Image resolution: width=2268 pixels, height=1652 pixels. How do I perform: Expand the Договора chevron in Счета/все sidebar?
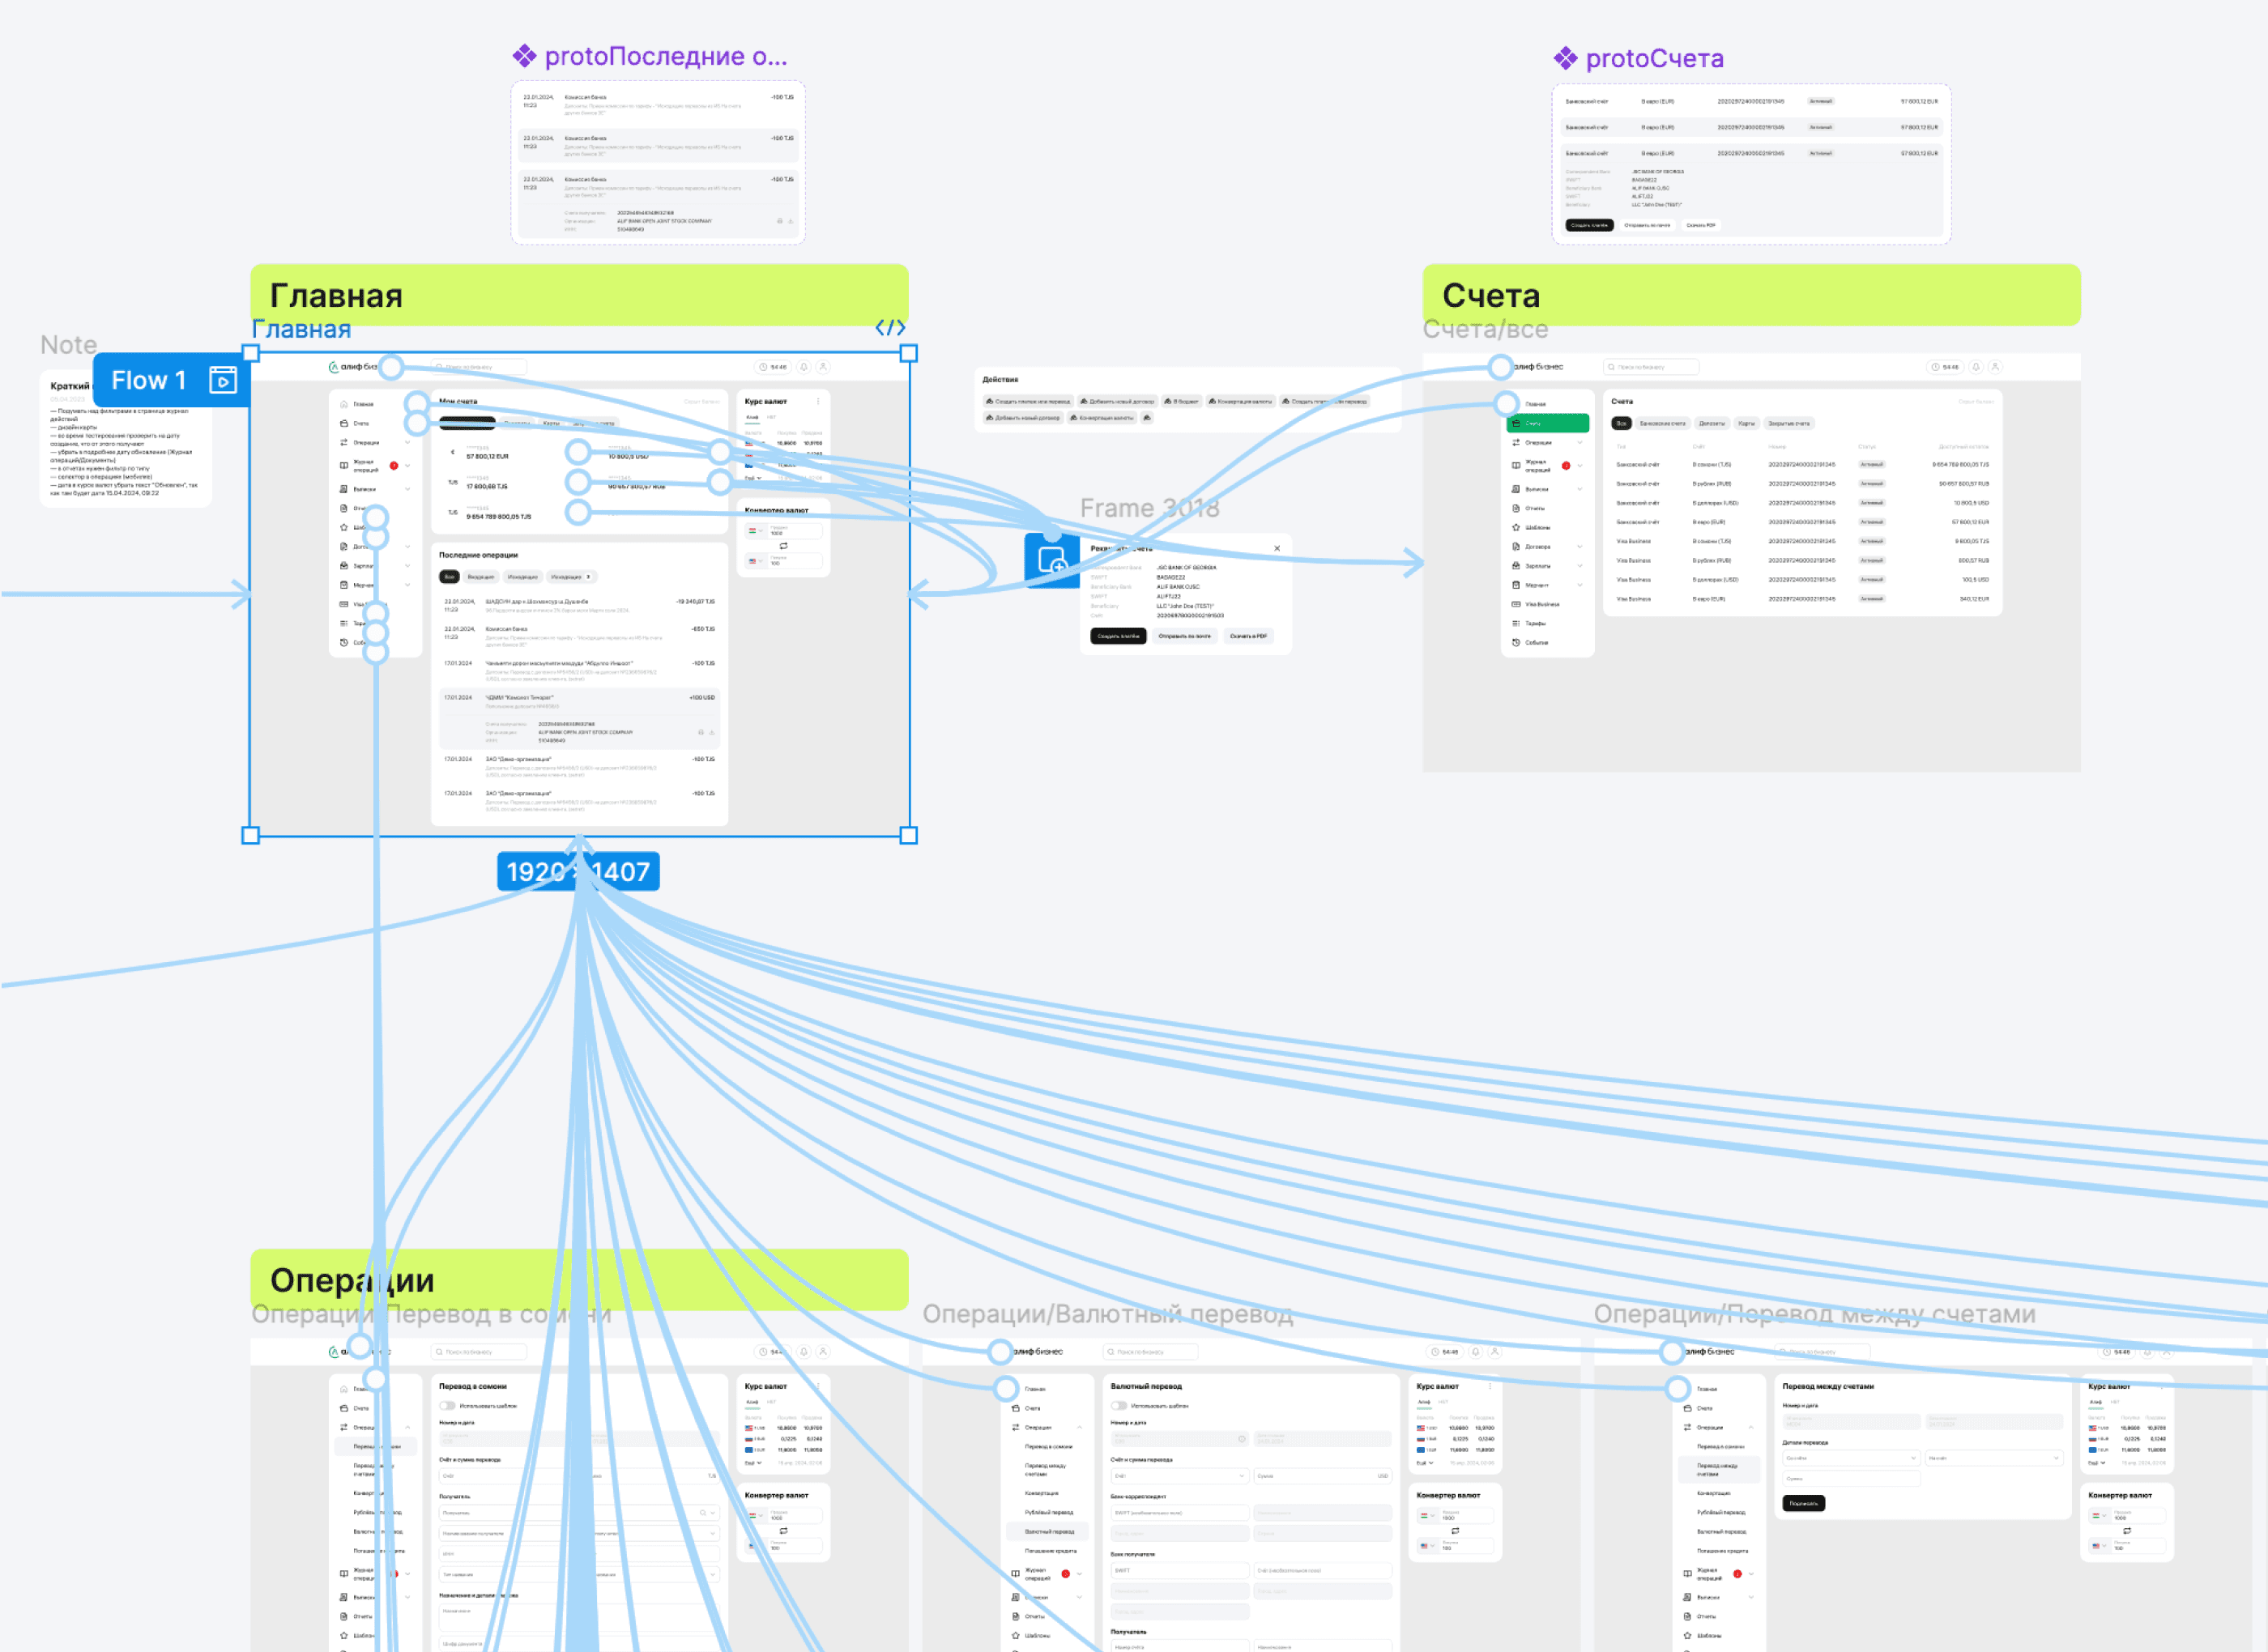pos(1580,546)
